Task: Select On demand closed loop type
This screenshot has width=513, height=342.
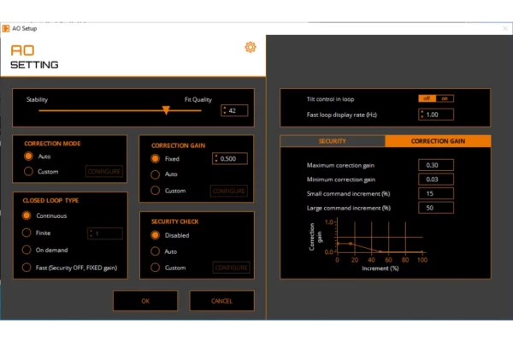Action: (x=27, y=250)
